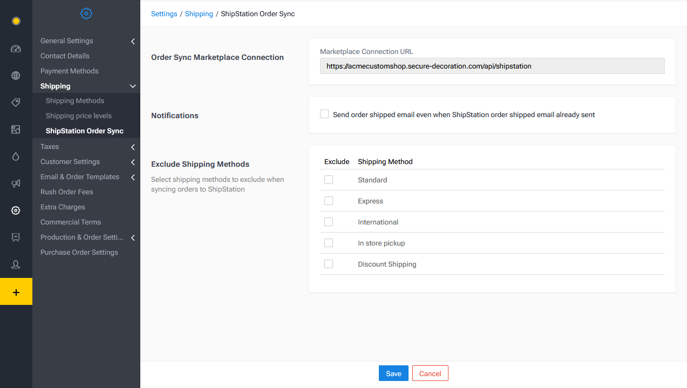Click the Save button
Viewport: 687px width, 388px height.
click(393, 373)
